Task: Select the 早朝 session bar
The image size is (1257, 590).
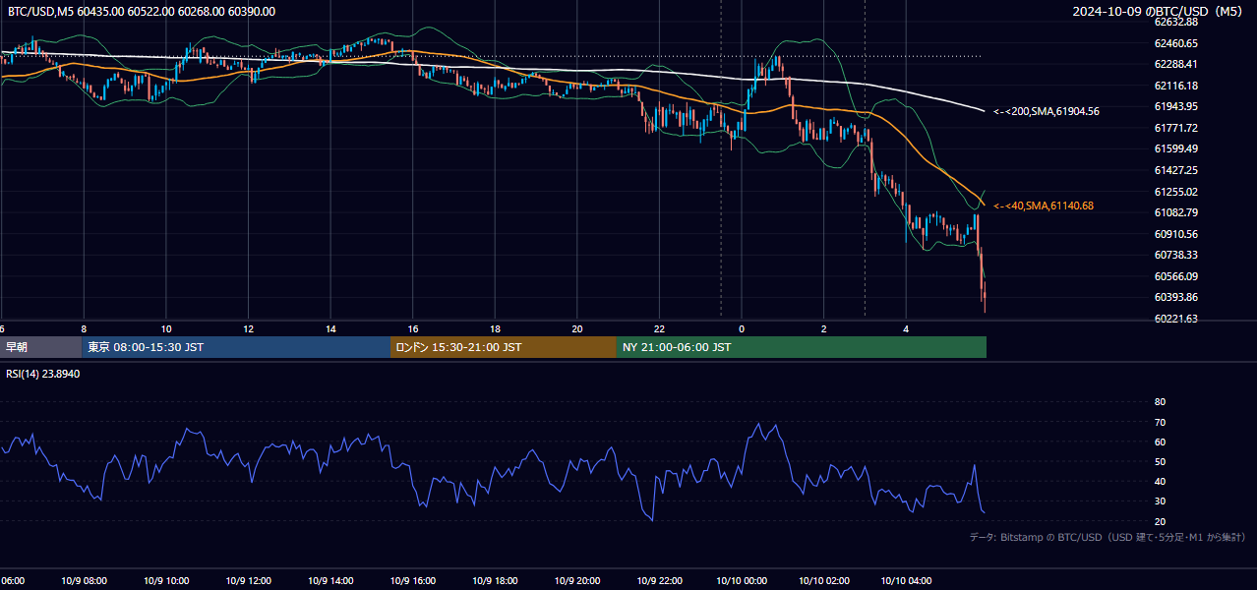Action: pos(39,347)
